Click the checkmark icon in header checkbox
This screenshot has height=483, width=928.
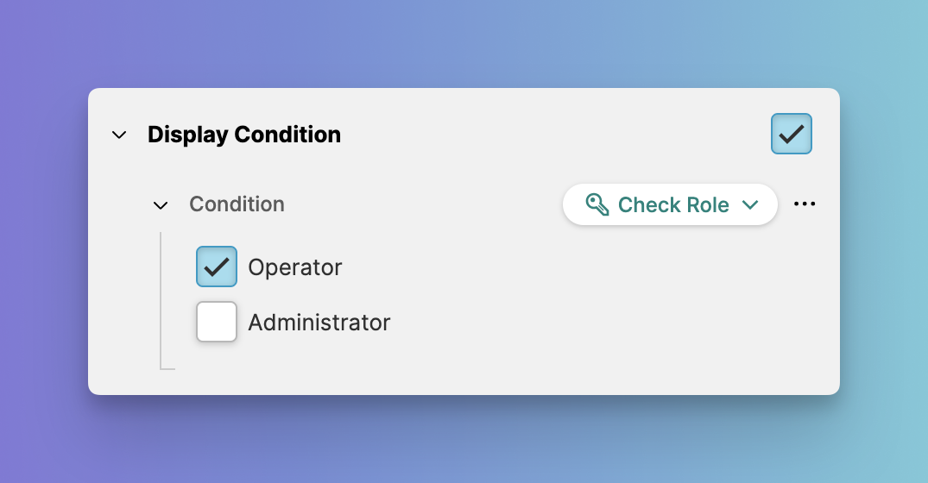click(792, 135)
